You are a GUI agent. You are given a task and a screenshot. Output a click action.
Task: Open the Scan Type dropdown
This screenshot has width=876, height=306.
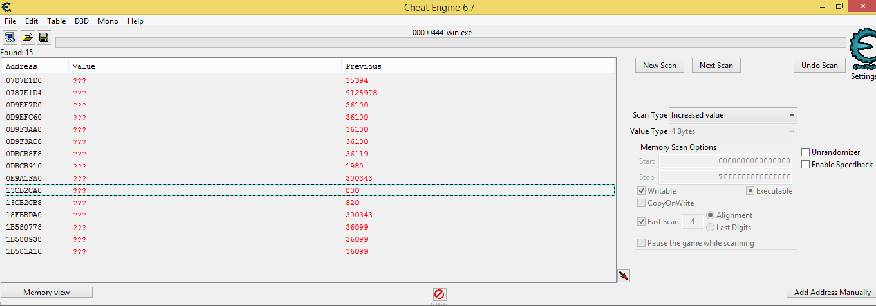click(733, 115)
